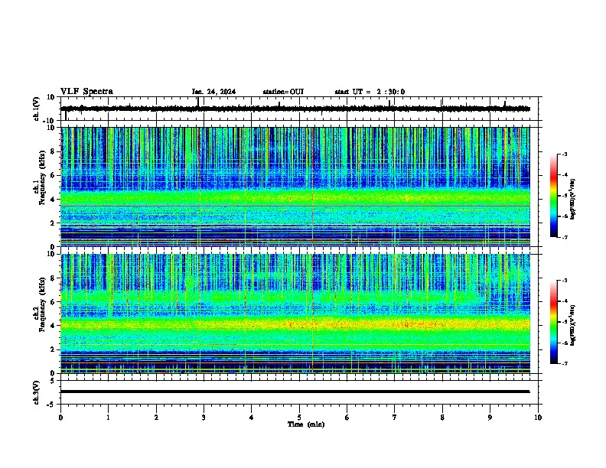The height and width of the screenshot is (468, 606).
Task: Click the ch.2 color bar log(PSD) label
Action: [572, 325]
